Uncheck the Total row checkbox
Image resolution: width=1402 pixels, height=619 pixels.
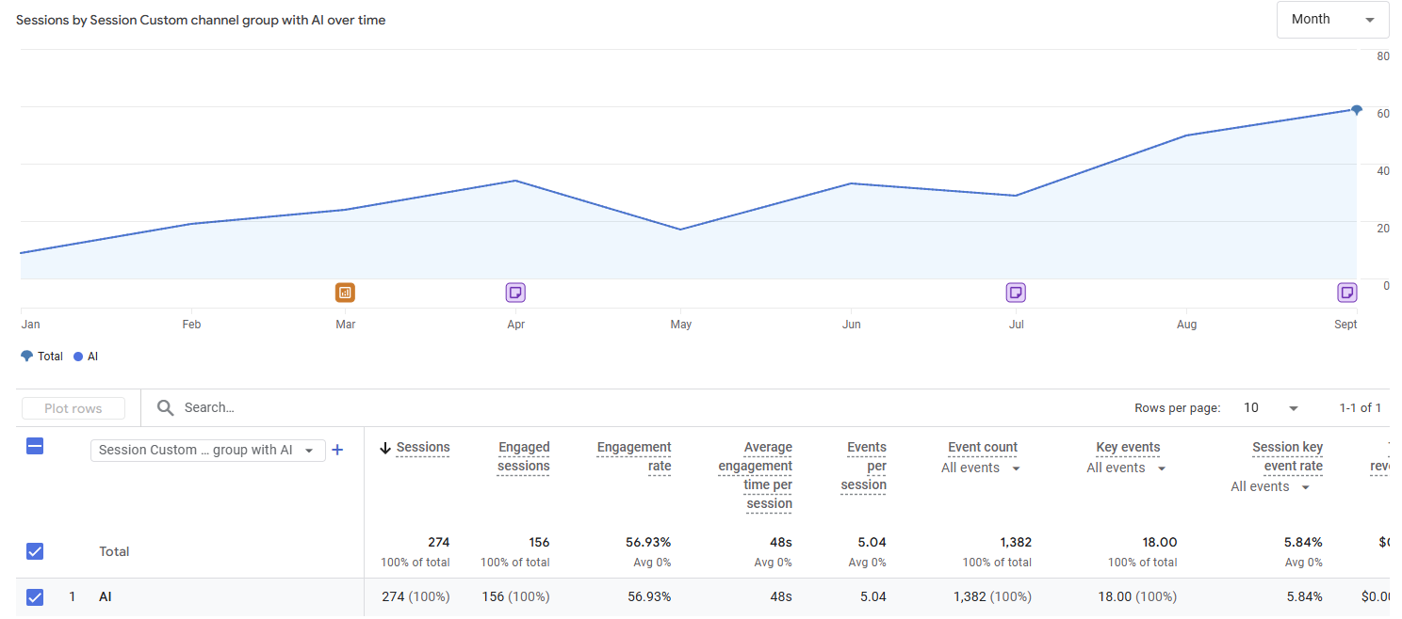coord(35,551)
